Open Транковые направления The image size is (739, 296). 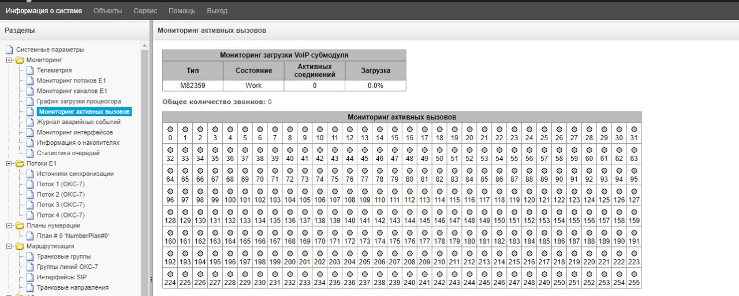[73, 287]
